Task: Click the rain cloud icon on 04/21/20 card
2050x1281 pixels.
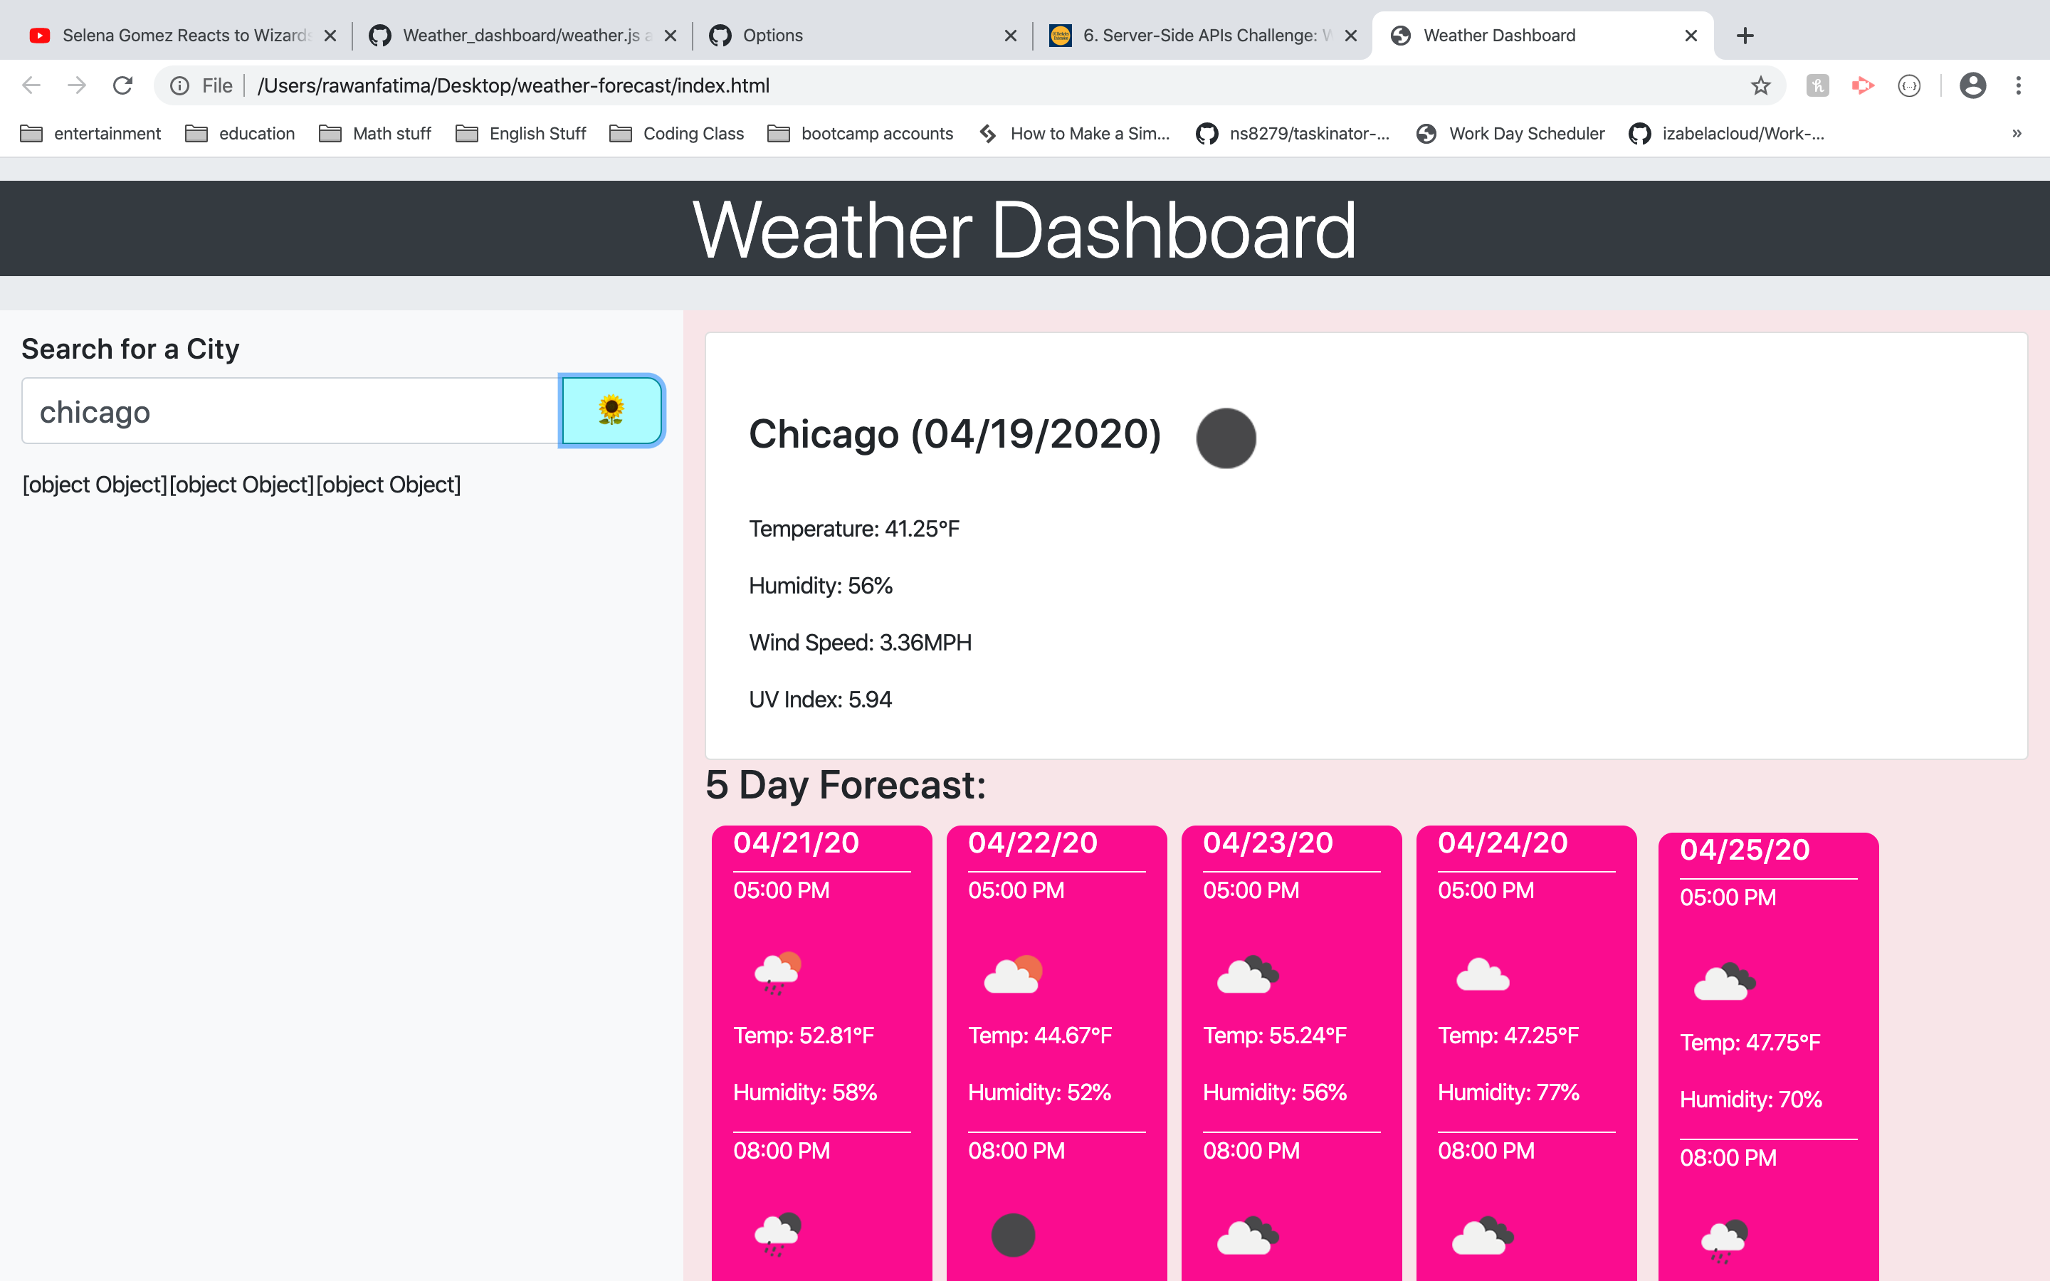Action: pyautogui.click(x=776, y=971)
